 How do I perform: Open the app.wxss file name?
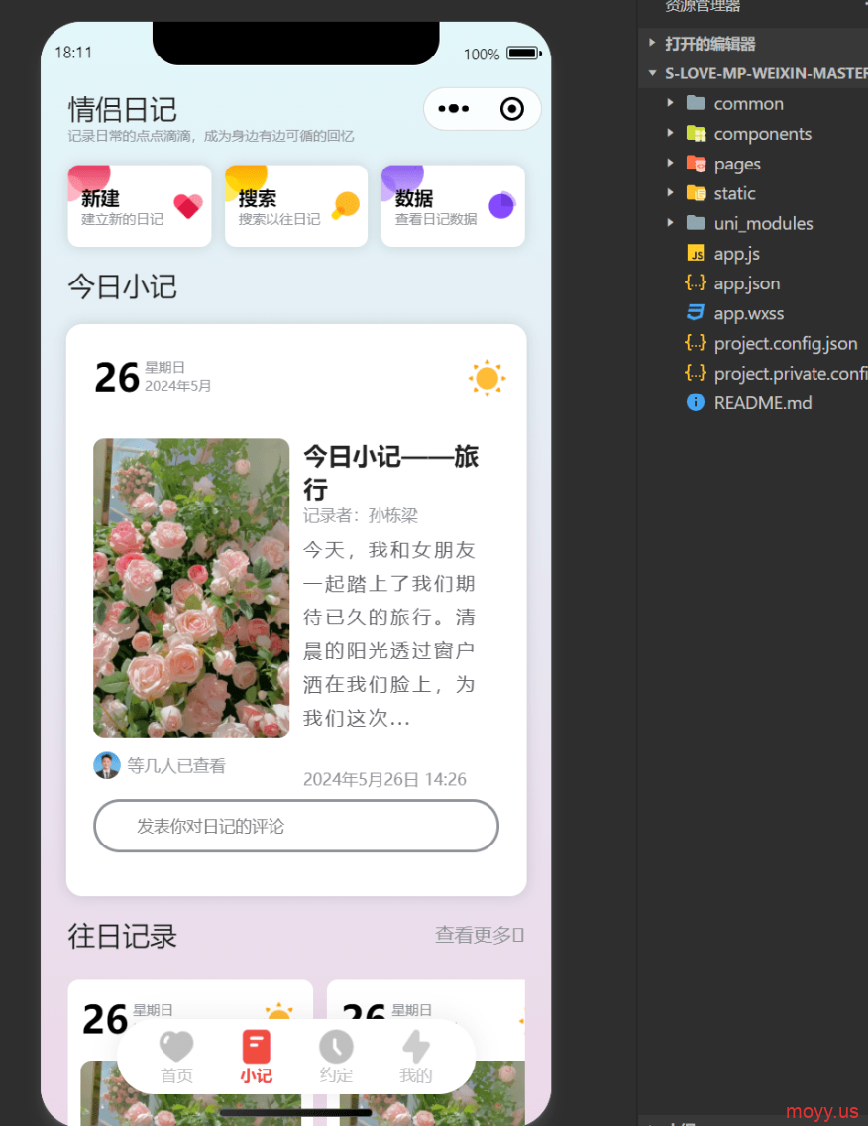(749, 314)
